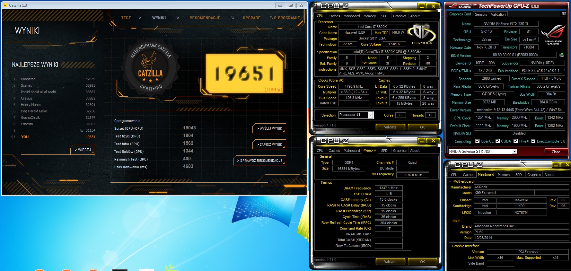The image size is (571, 271).
Task: Click the Driver Version field in GPU-Z
Action: pyautogui.click(x=519, y=110)
